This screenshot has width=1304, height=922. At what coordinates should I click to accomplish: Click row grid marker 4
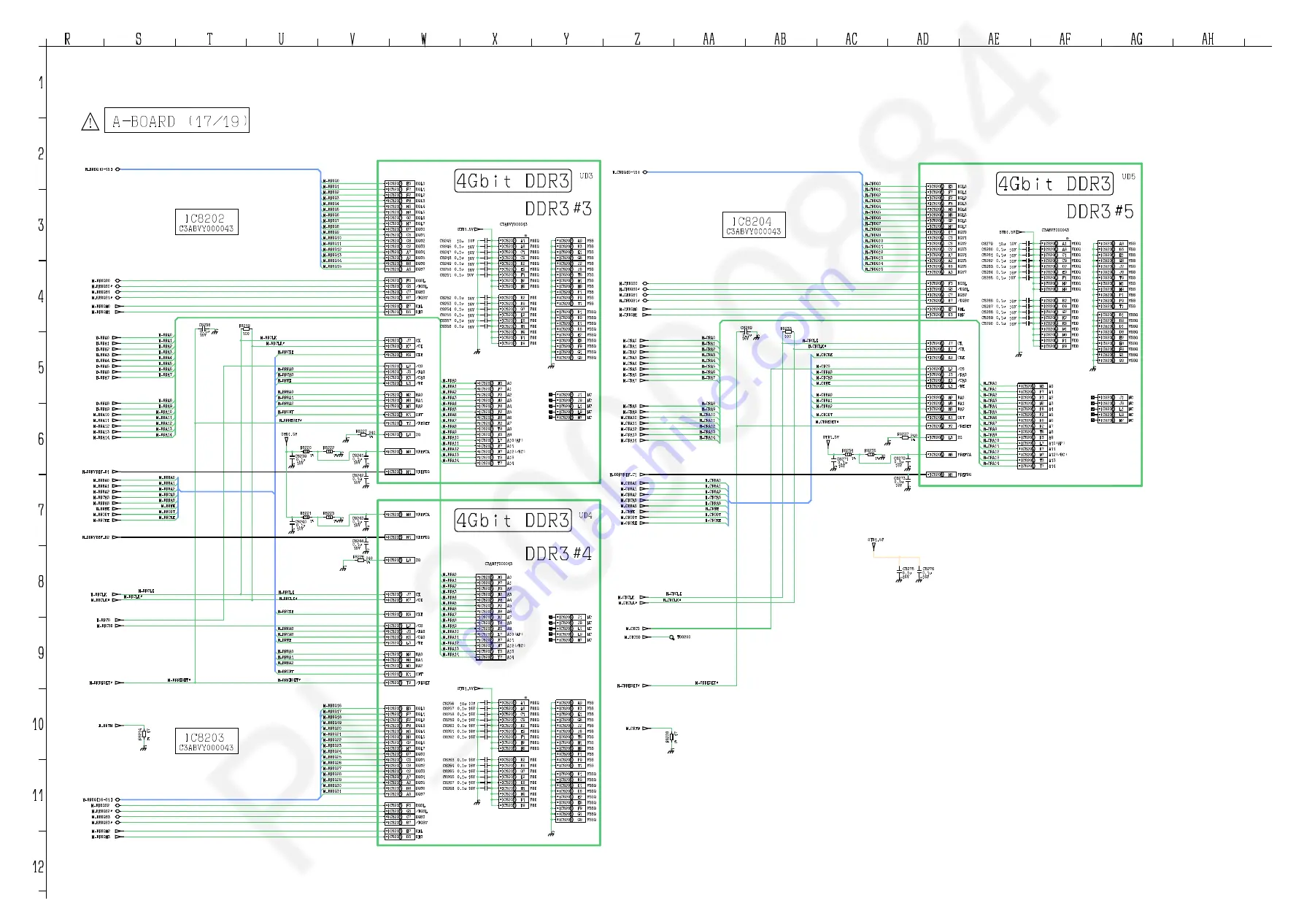pyautogui.click(x=41, y=296)
